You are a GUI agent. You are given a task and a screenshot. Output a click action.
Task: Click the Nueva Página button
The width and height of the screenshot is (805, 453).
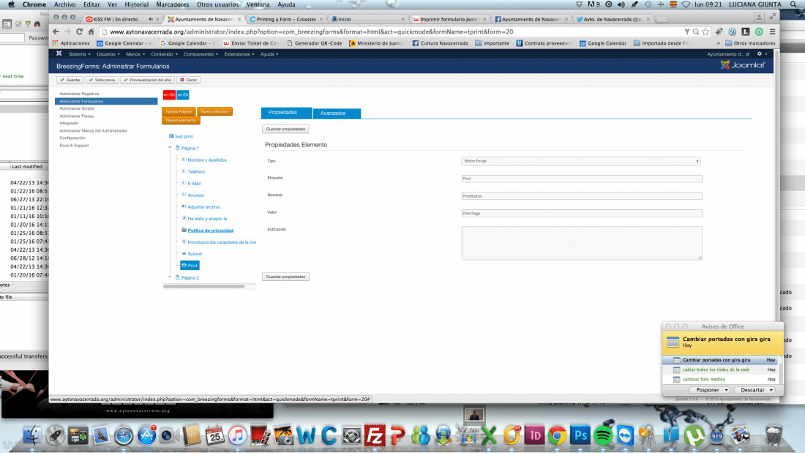click(x=179, y=111)
